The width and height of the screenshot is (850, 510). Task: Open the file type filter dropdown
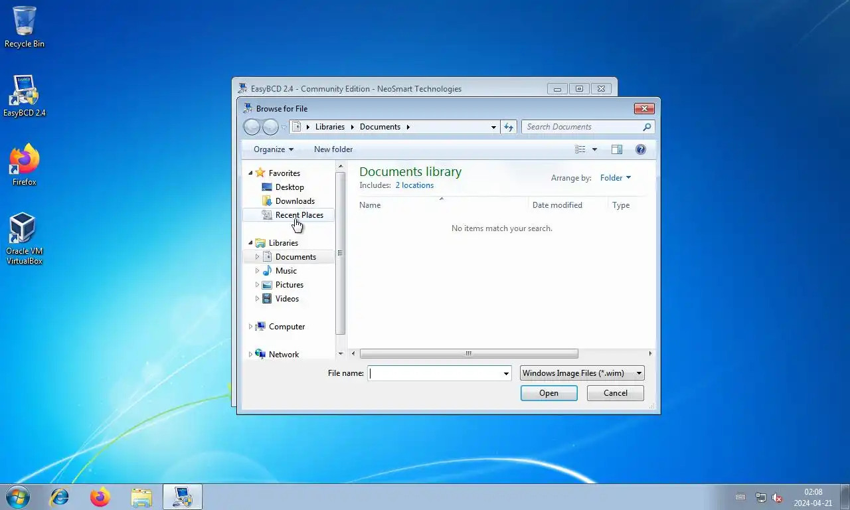[x=639, y=373]
